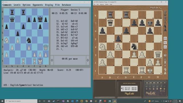This screenshot has height=103, width=183.
Task: Click the first white sidebar button in Mephisto
Action: coord(165,38)
